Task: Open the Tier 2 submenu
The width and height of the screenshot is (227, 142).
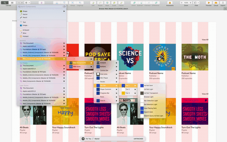Action: click(128, 89)
